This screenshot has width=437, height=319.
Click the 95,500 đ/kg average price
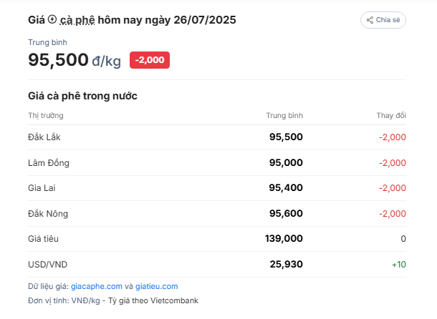click(x=75, y=60)
